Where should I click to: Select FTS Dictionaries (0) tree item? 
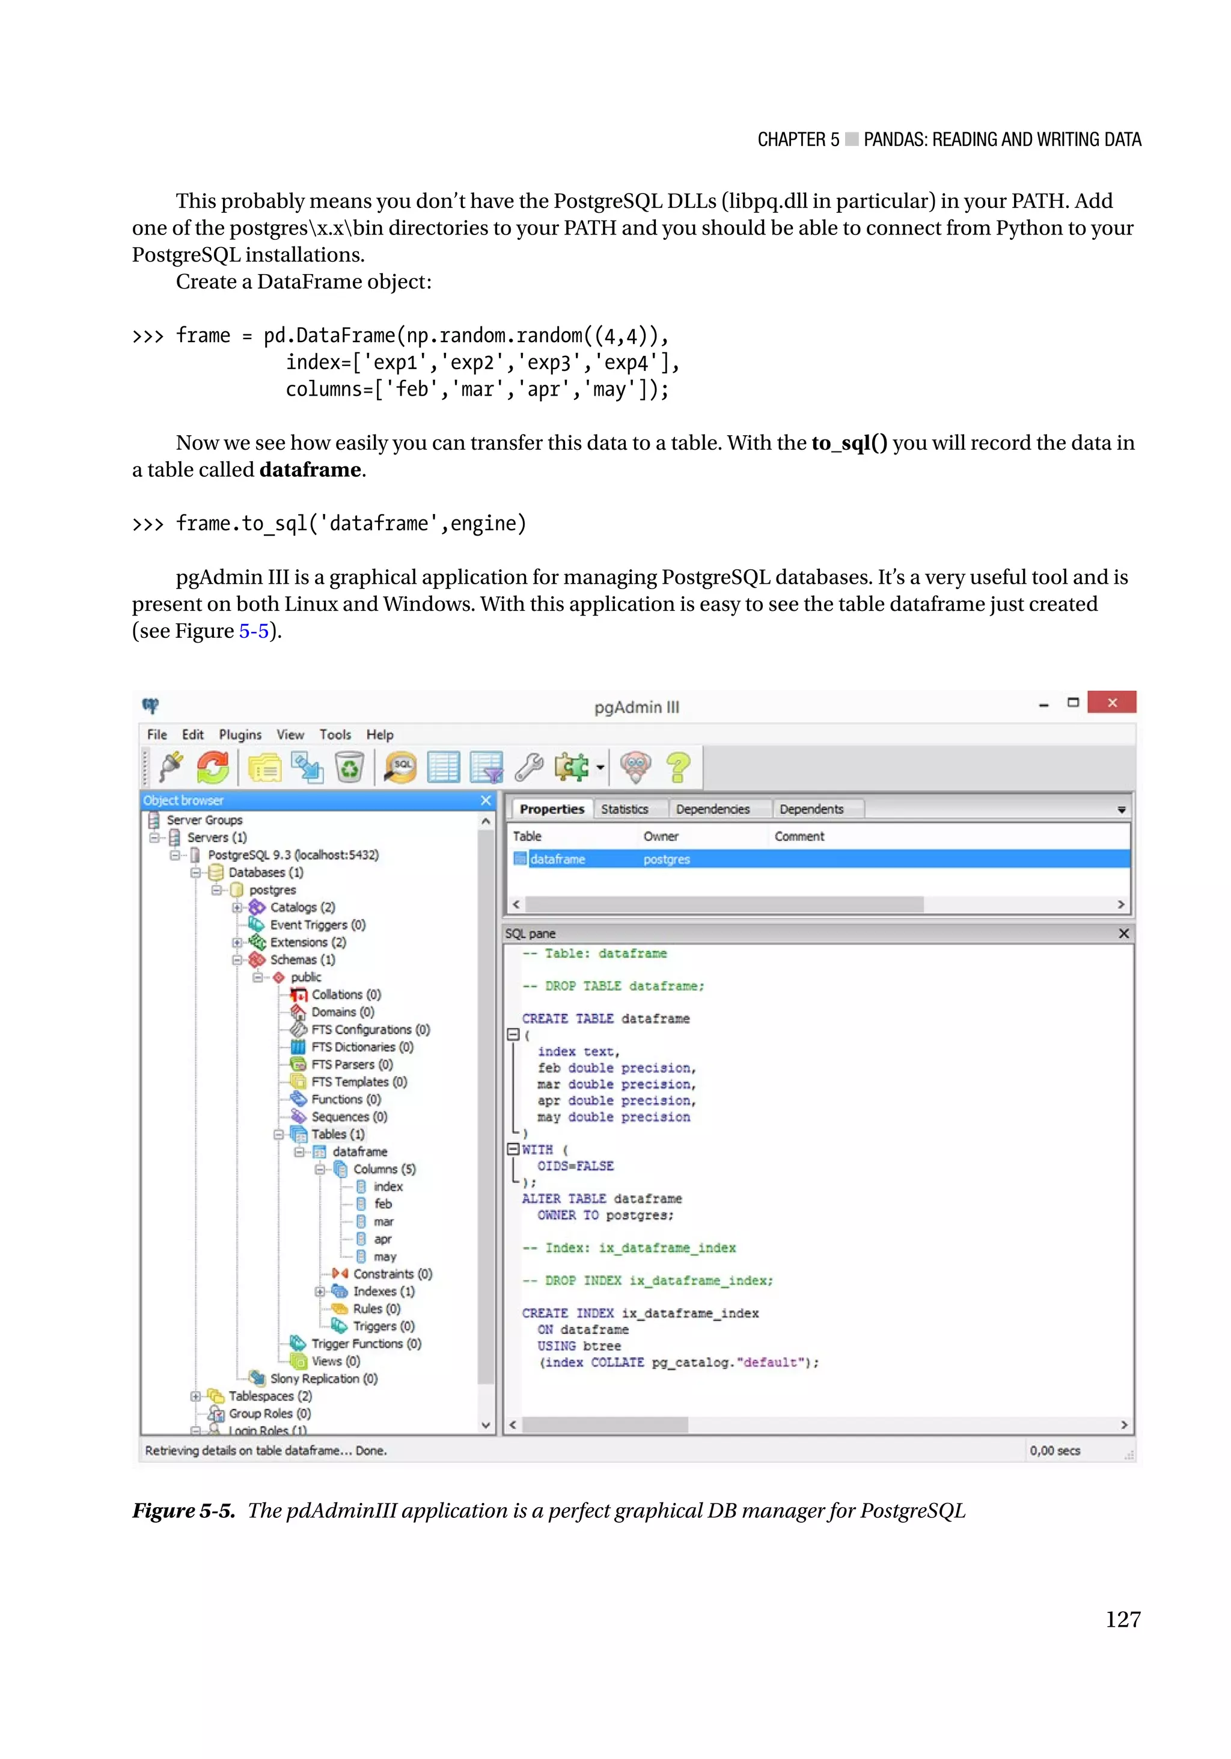(x=362, y=1047)
